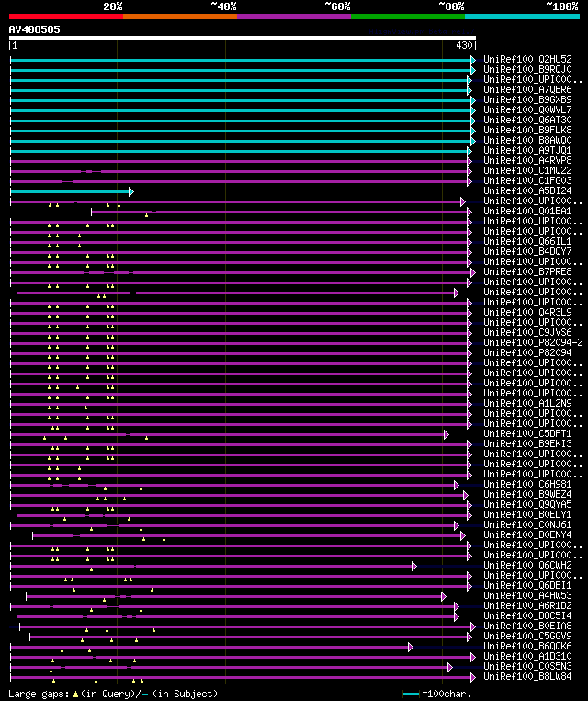Select the UniRef100_C0NJ61 label

coord(527,525)
